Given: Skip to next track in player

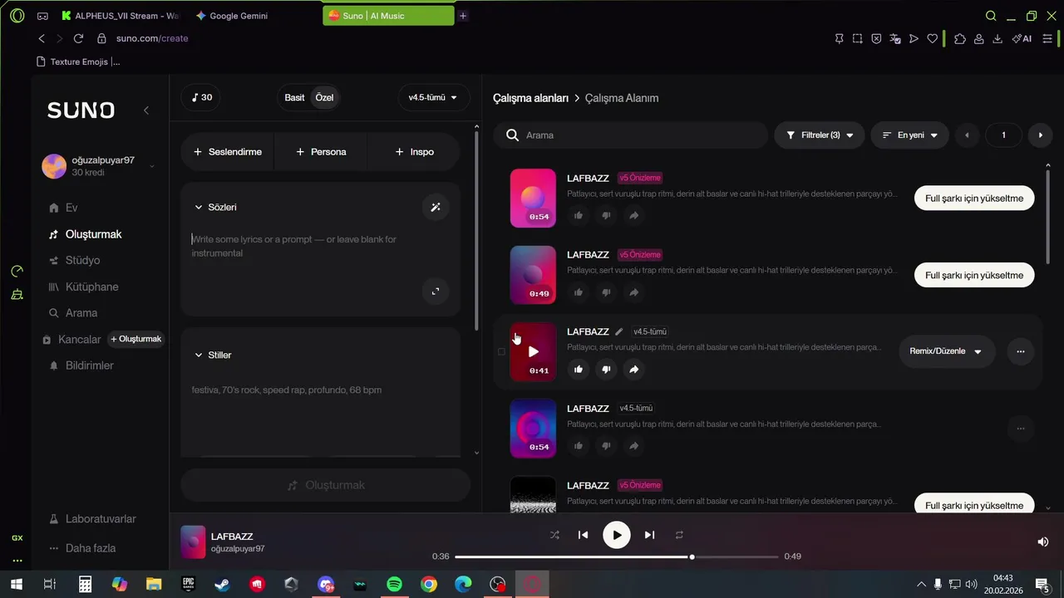Looking at the screenshot, I should point(650,536).
